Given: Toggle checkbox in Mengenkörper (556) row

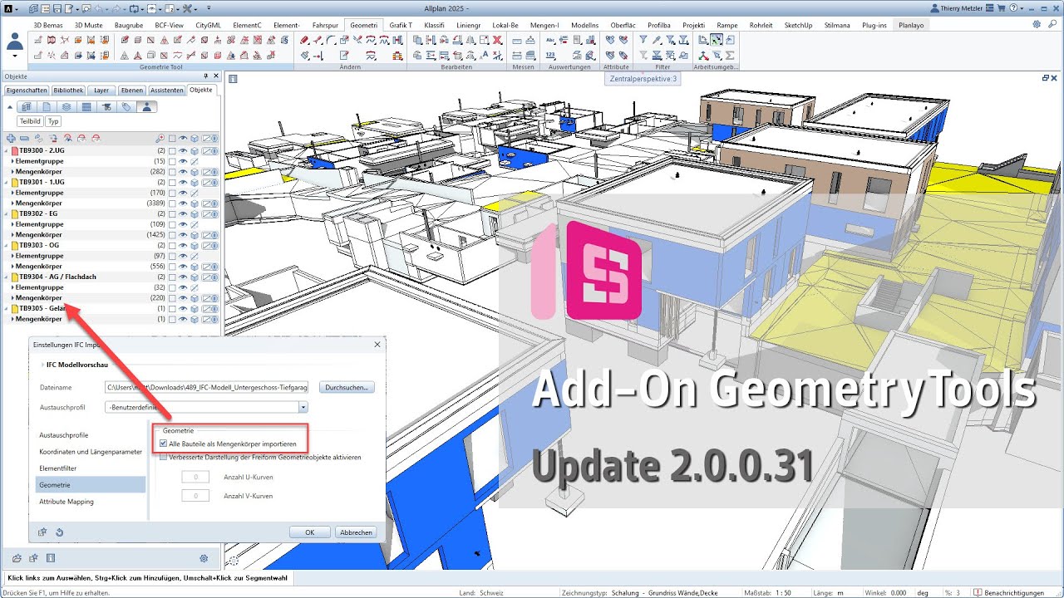Looking at the screenshot, I should click(x=172, y=266).
